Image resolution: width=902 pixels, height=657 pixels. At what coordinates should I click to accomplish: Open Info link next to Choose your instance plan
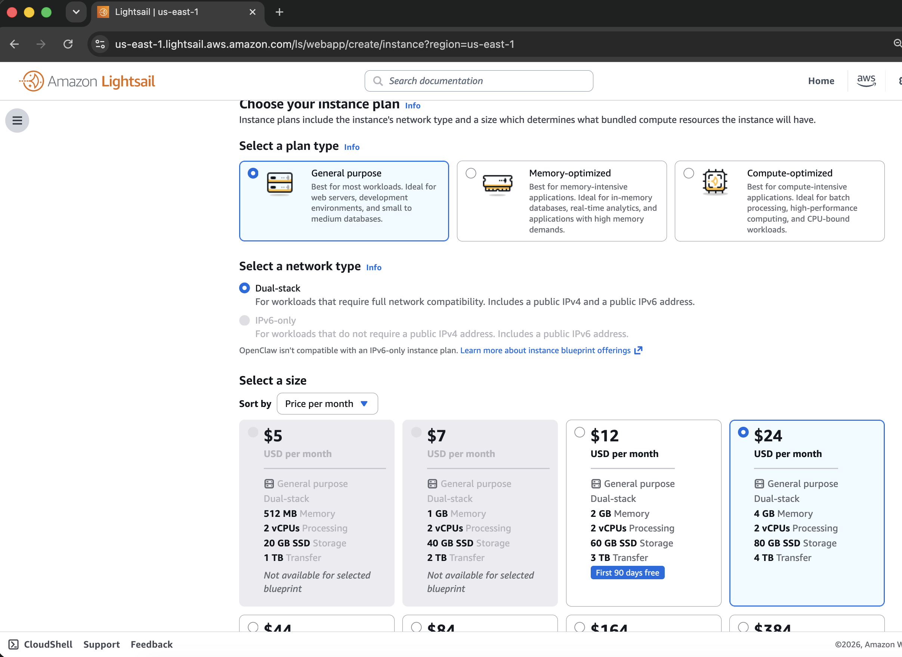click(x=413, y=105)
